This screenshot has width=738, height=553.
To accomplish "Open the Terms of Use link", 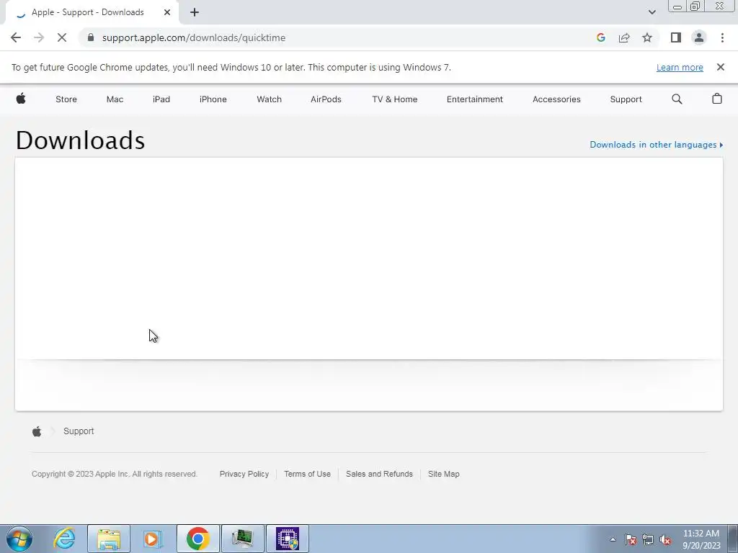I will click(307, 474).
